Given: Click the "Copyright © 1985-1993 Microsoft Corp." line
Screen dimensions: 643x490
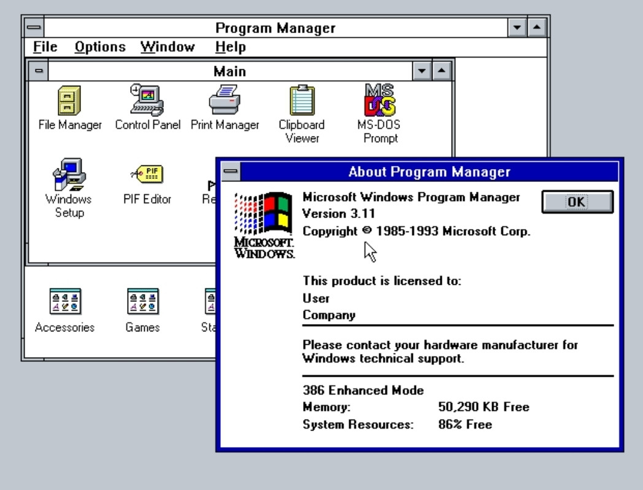Looking at the screenshot, I should point(416,232).
